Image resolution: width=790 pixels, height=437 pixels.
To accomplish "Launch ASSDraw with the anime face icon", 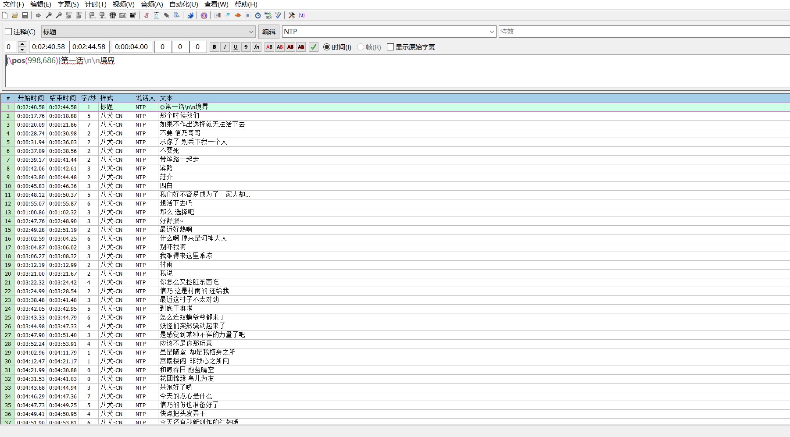I will (x=204, y=15).
